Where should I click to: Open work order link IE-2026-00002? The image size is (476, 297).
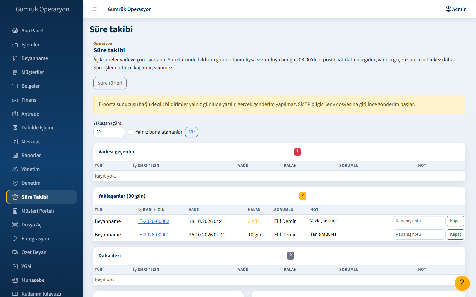tap(154, 221)
